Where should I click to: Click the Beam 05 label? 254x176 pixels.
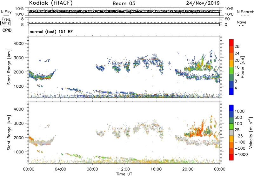[124, 3]
